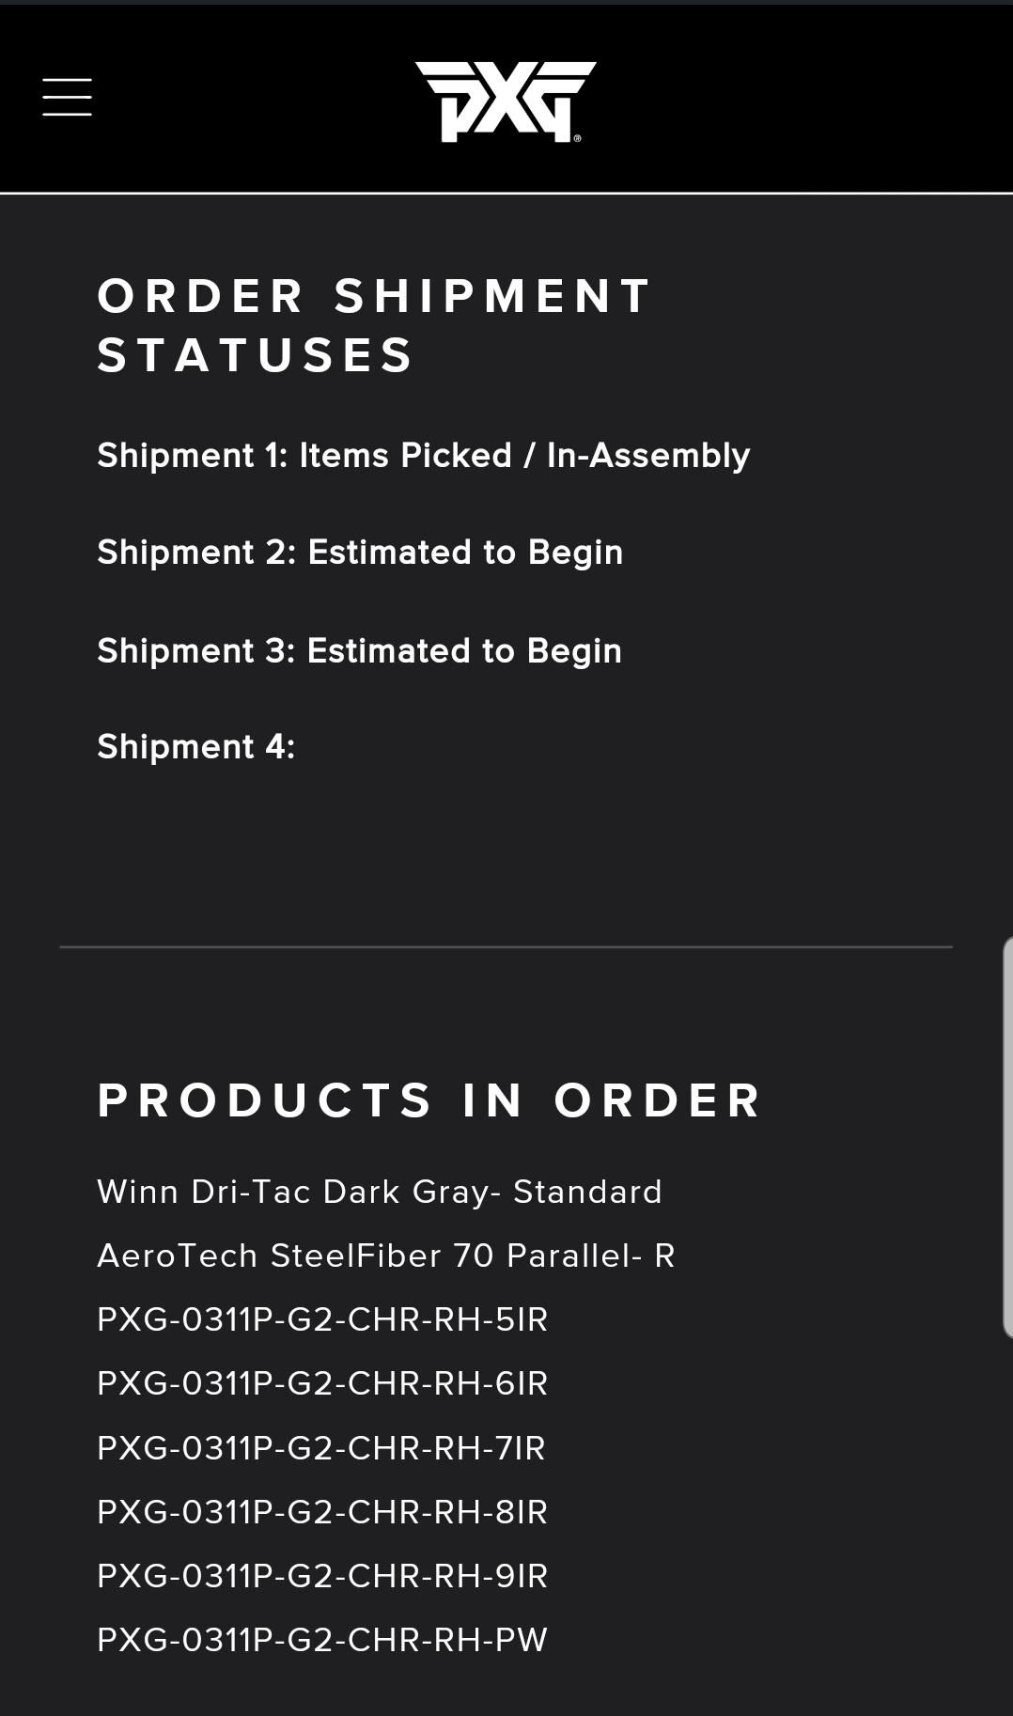Click the 'Shipment 4:' label
1013x1716 pixels.
[x=195, y=747]
